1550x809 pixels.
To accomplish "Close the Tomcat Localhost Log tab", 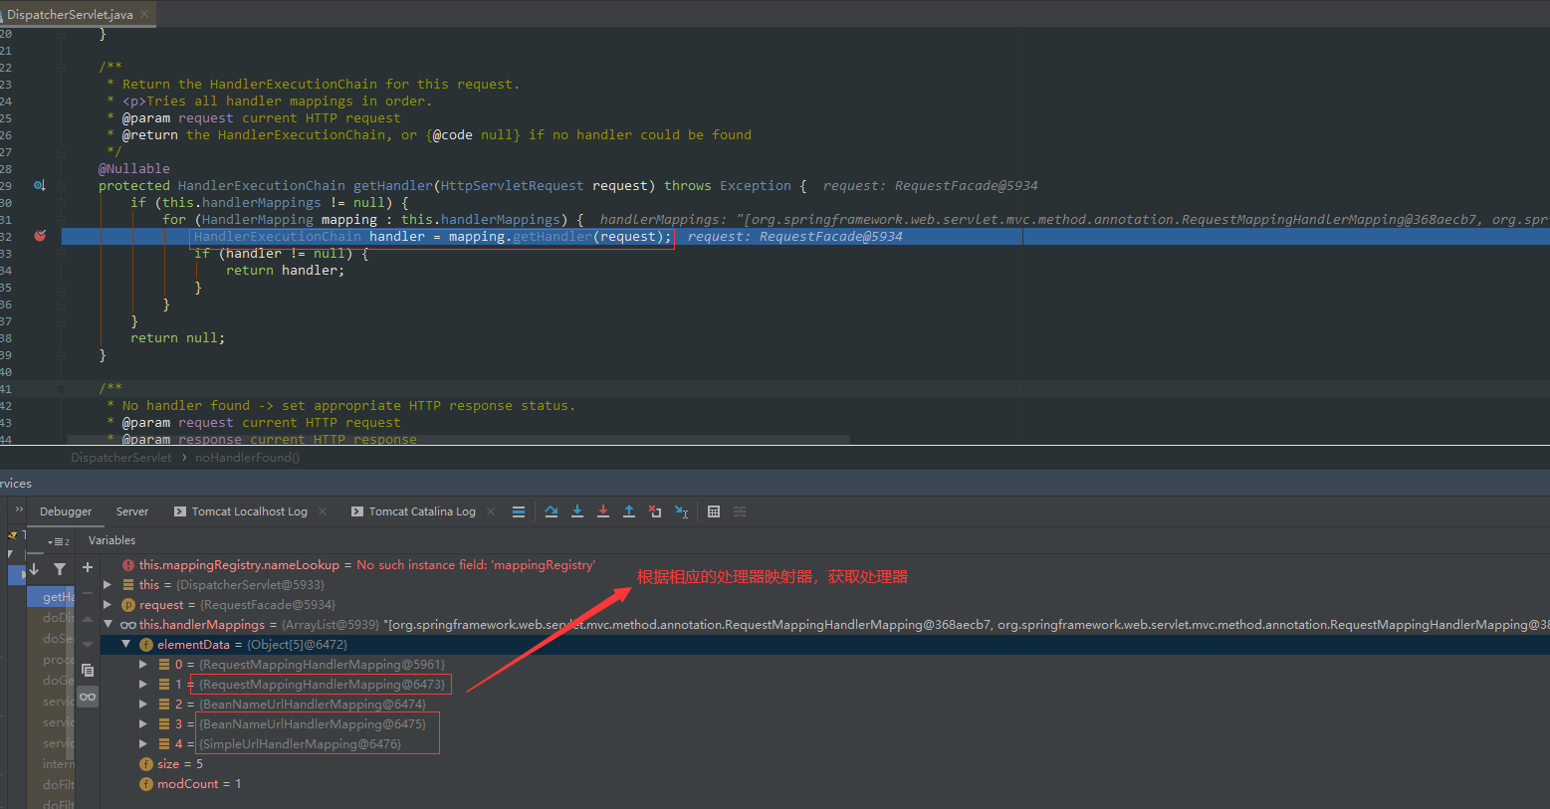I will (323, 511).
